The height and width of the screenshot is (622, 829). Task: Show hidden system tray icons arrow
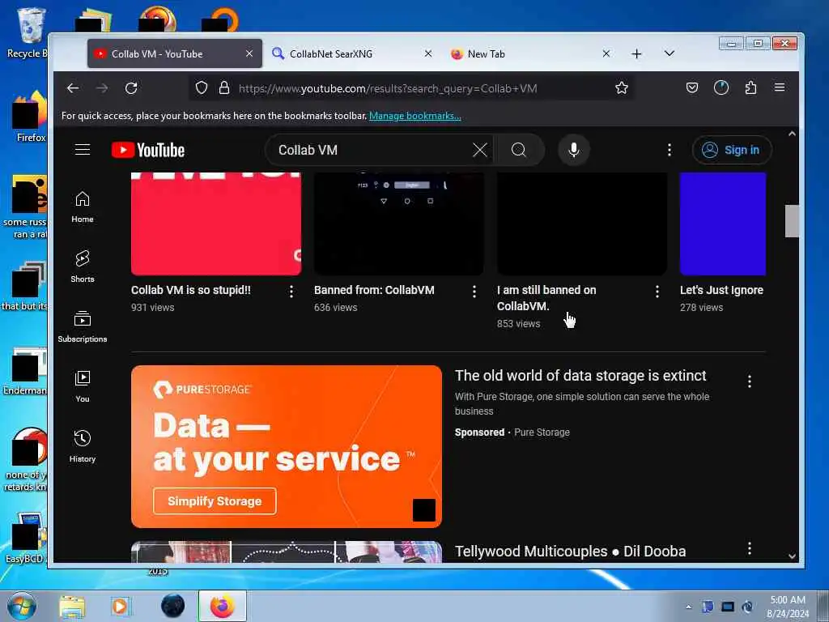point(688,607)
